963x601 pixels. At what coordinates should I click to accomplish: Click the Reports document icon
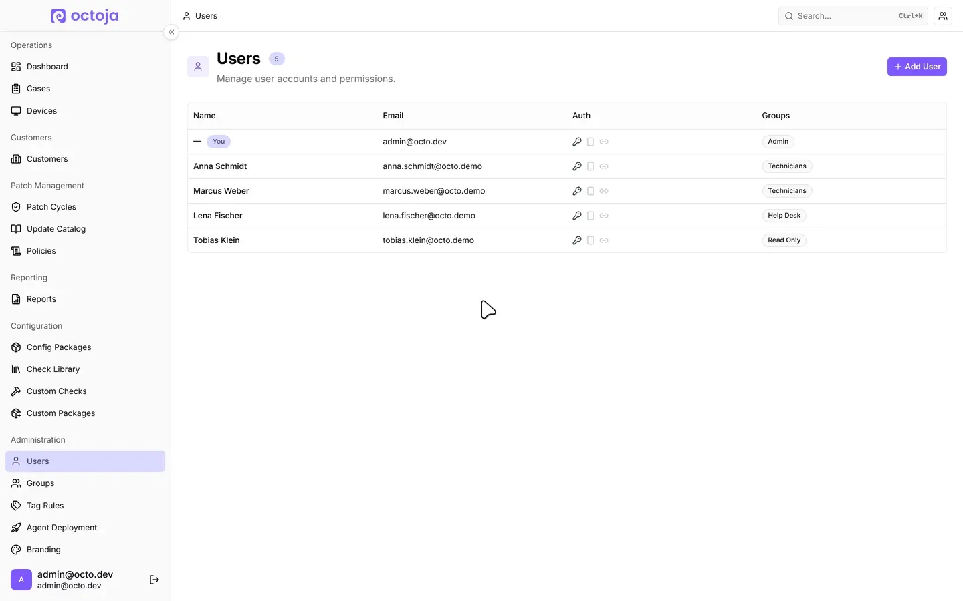click(x=16, y=299)
